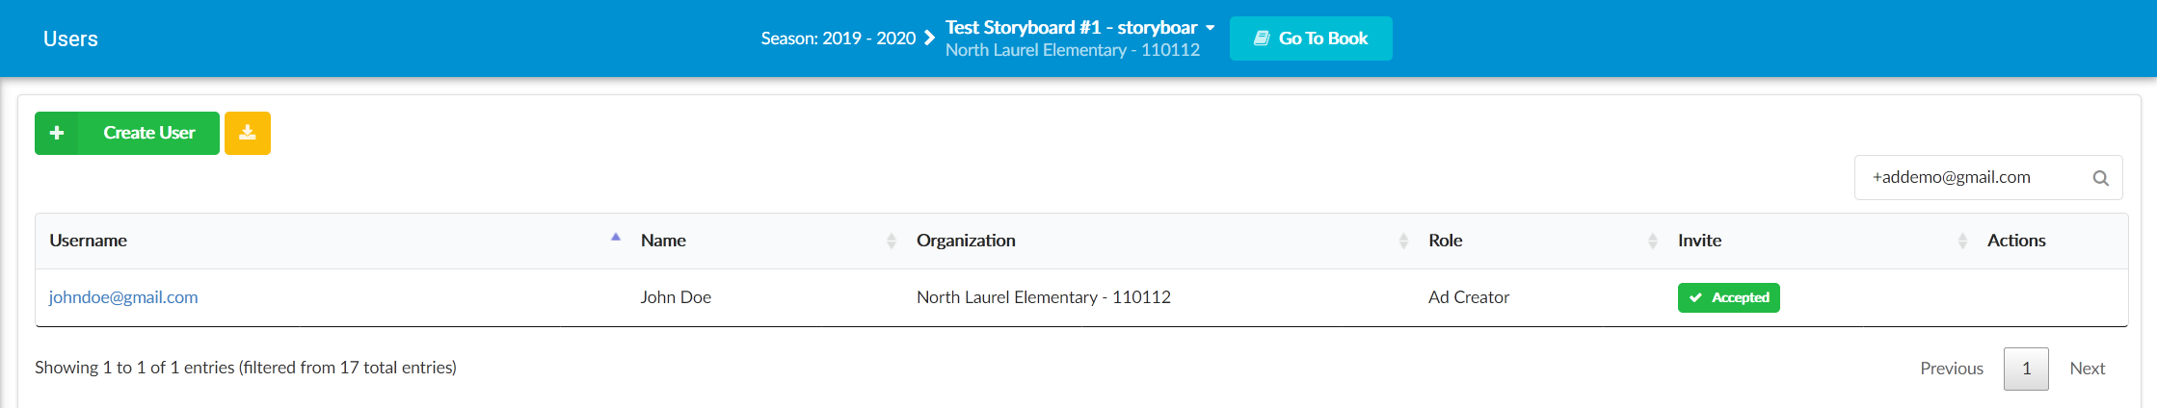The image size is (2157, 408).
Task: Click the sort arrows on Name column
Action: [892, 241]
